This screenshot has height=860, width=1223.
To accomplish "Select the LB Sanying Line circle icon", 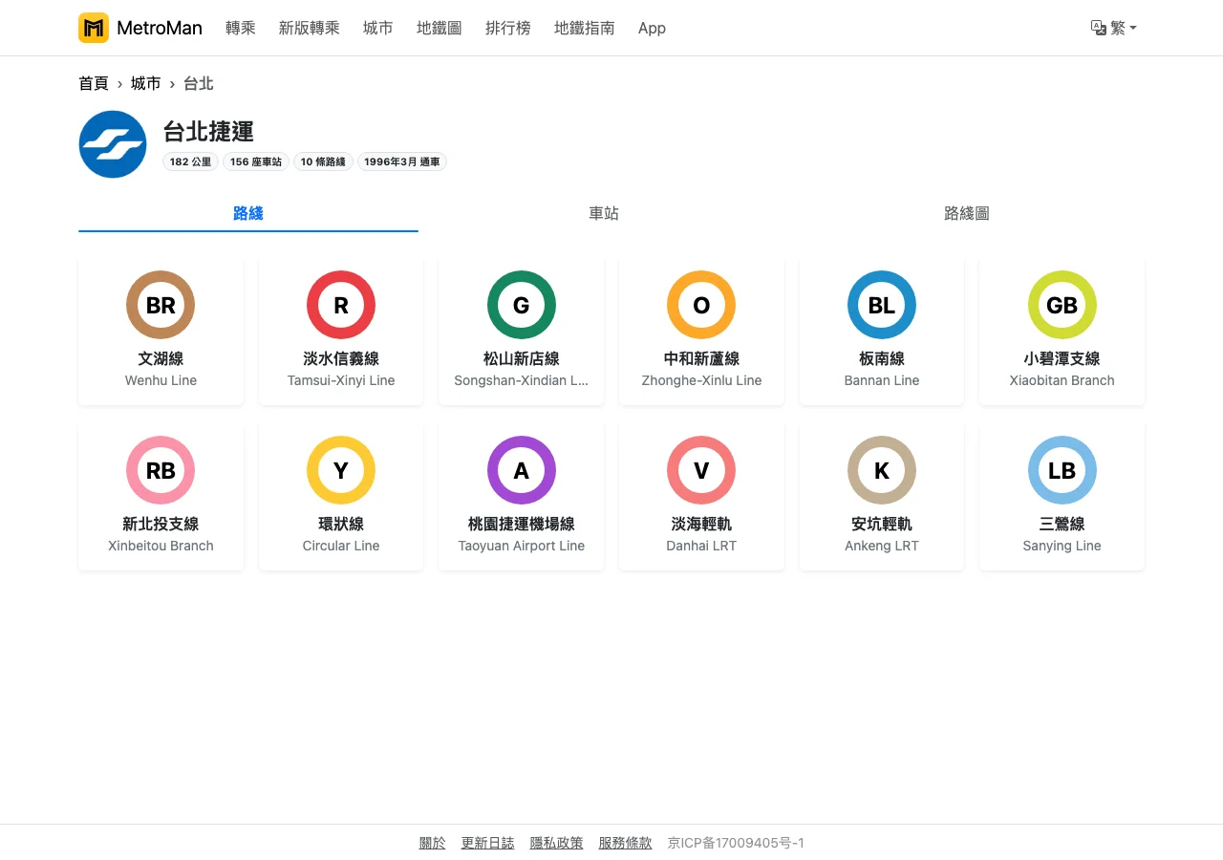I will click(x=1062, y=470).
